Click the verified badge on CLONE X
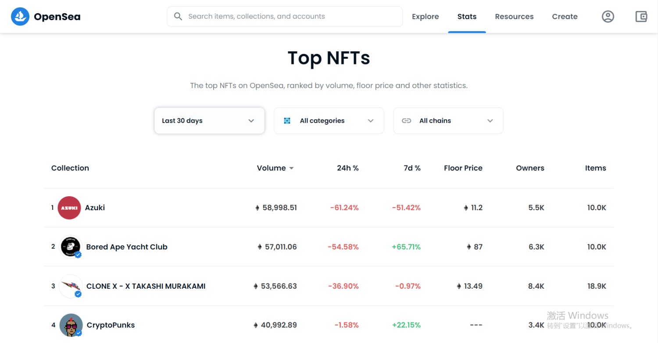This screenshot has width=658, height=343. tap(78, 294)
